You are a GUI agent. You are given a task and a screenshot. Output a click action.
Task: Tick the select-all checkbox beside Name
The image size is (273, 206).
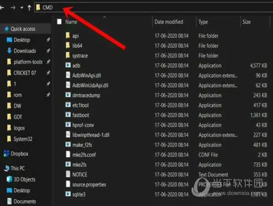[x=59, y=22]
